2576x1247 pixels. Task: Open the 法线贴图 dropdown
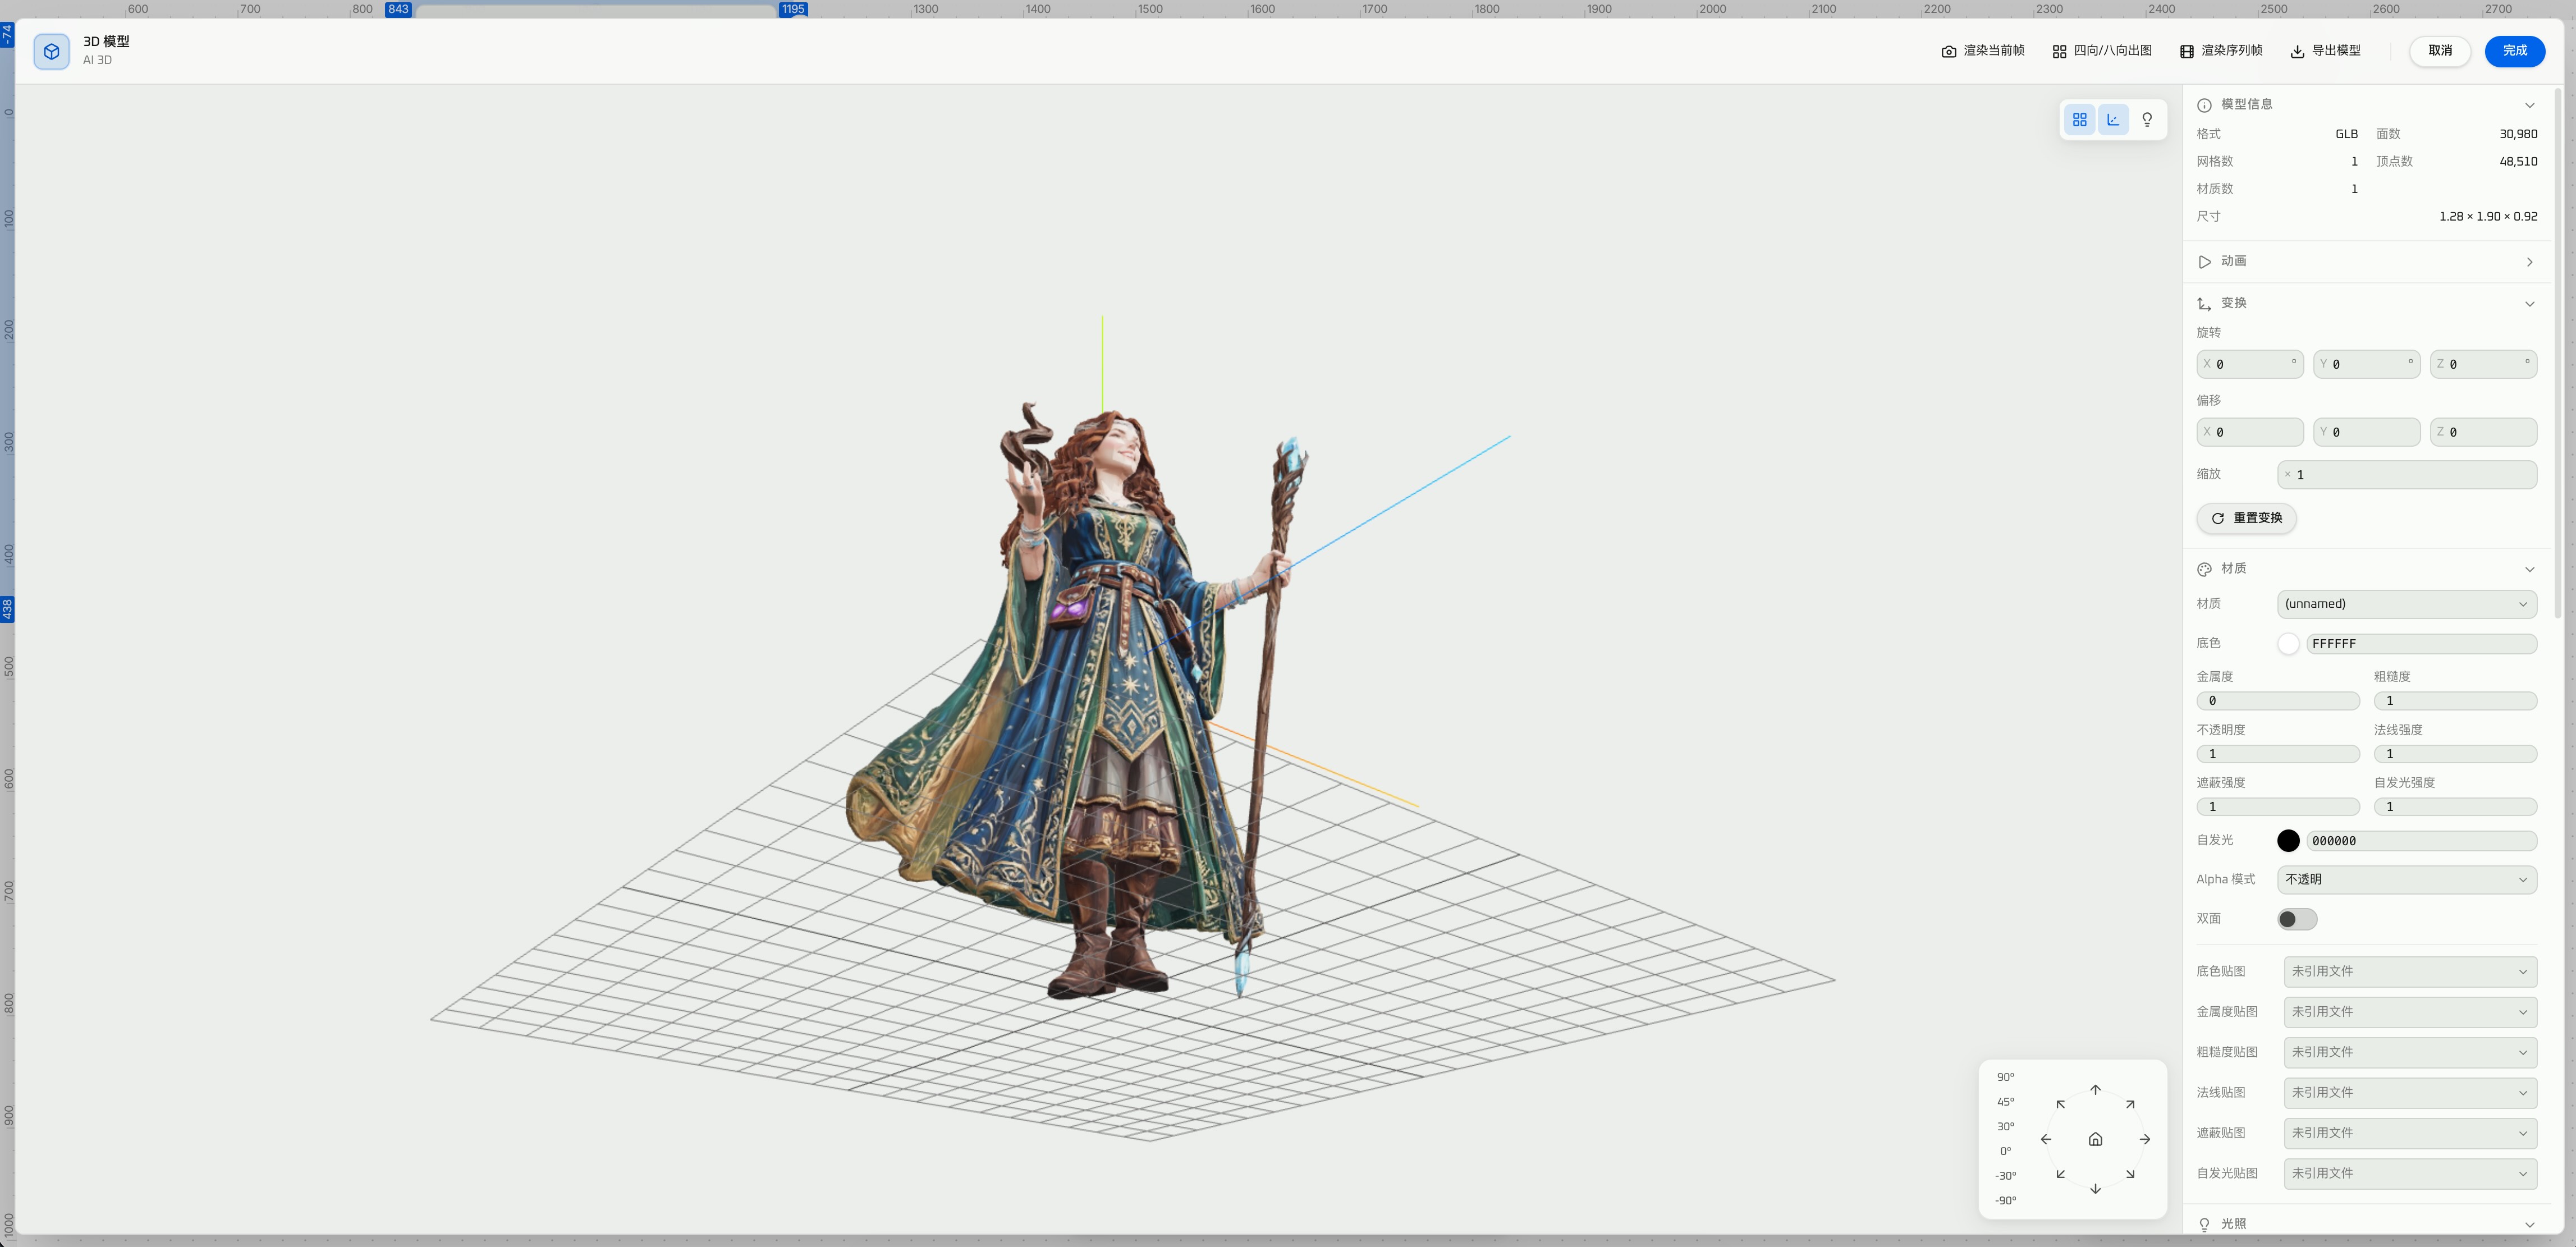tap(2410, 1093)
